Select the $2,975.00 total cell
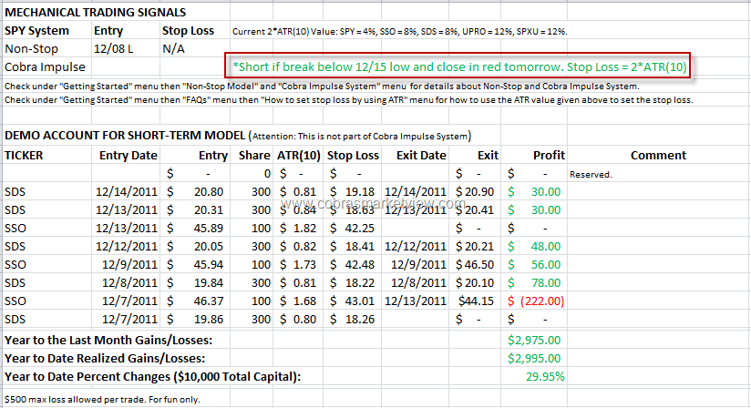The height and width of the screenshot is (408, 751). [534, 340]
